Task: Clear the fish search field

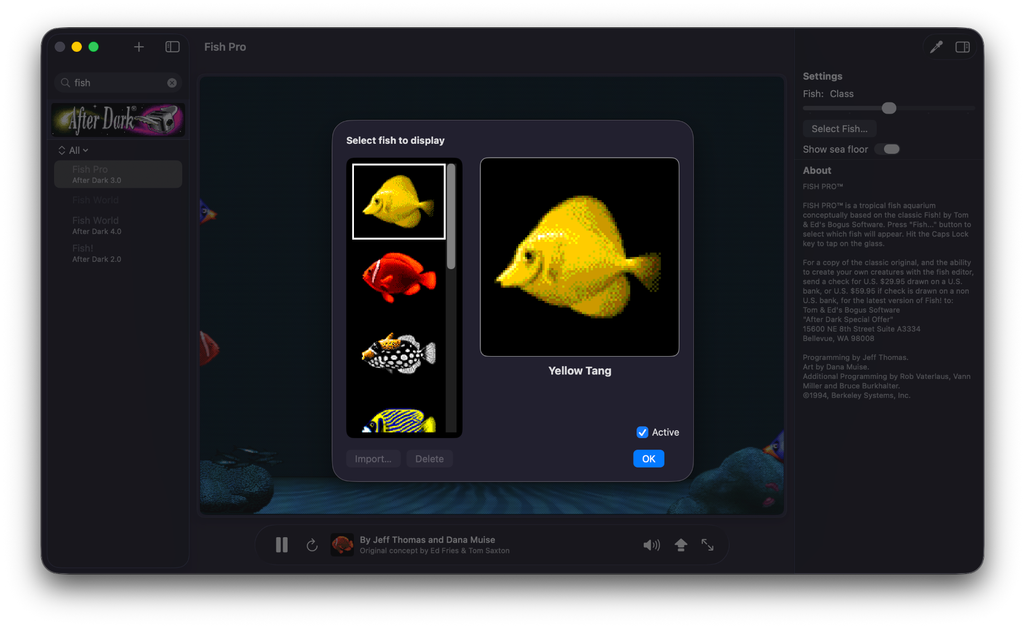Action: tap(172, 82)
